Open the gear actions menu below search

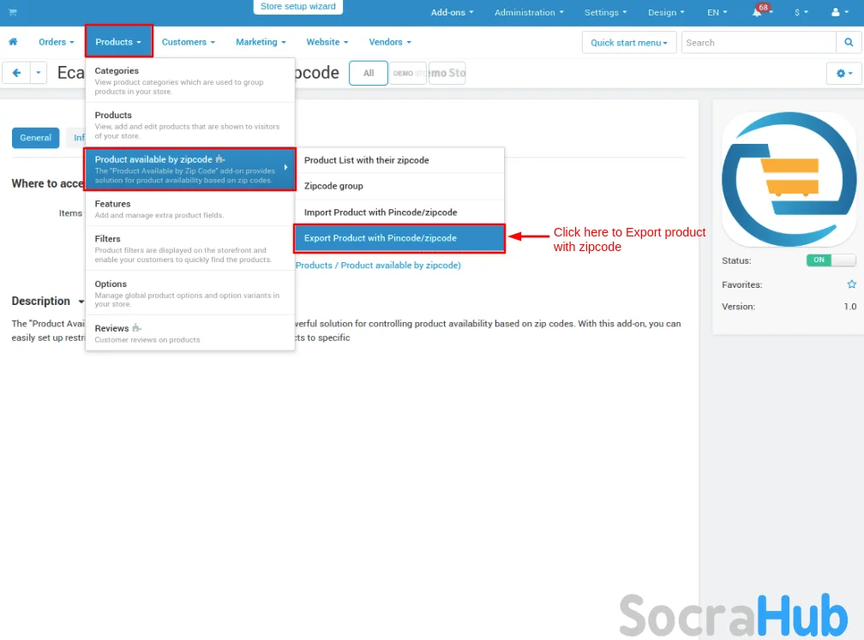[844, 74]
